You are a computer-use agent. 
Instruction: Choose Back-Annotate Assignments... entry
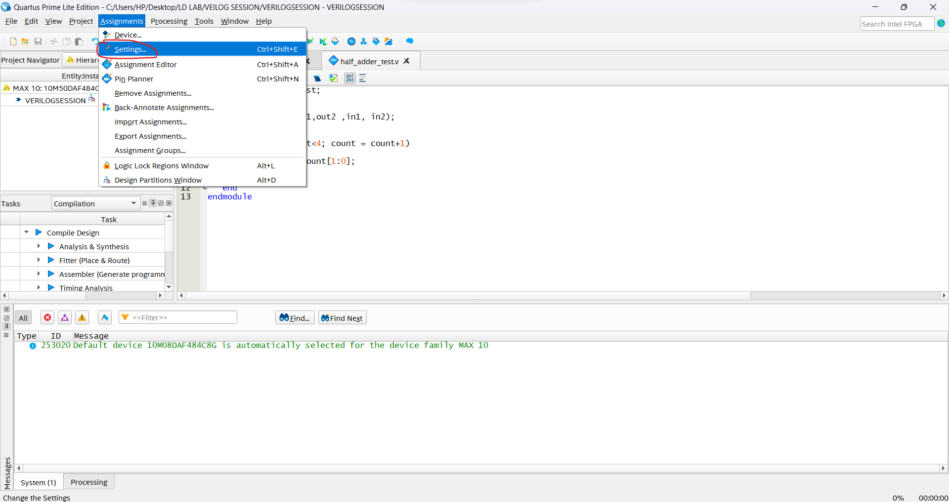(x=203, y=107)
